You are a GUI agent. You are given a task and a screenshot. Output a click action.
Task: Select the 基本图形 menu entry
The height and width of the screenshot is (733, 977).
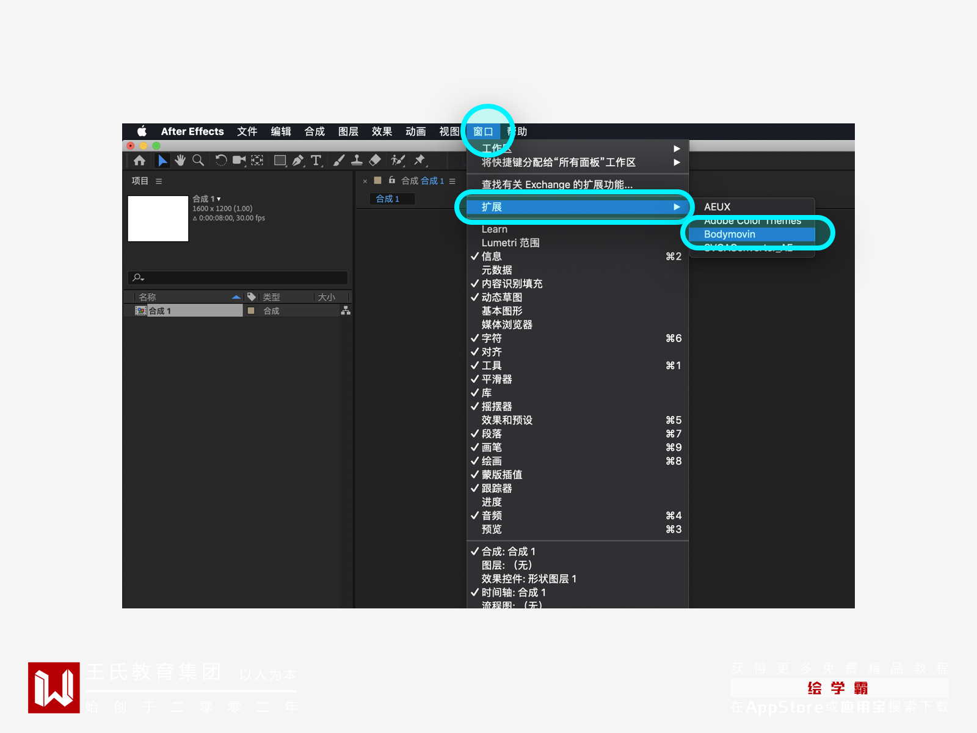tap(578, 311)
